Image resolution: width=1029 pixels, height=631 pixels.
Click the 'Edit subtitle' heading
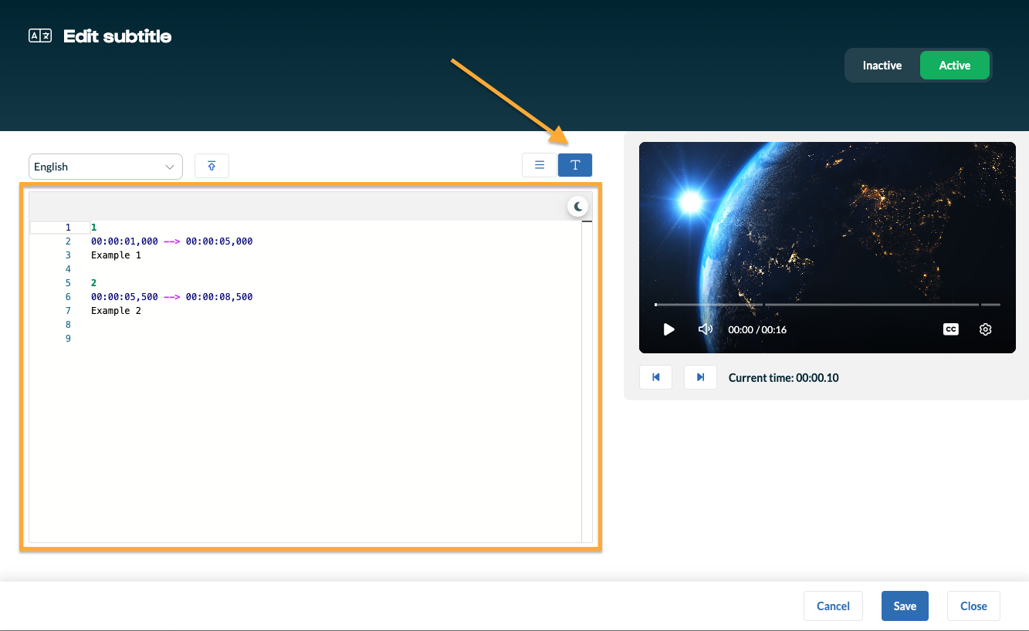(x=117, y=36)
